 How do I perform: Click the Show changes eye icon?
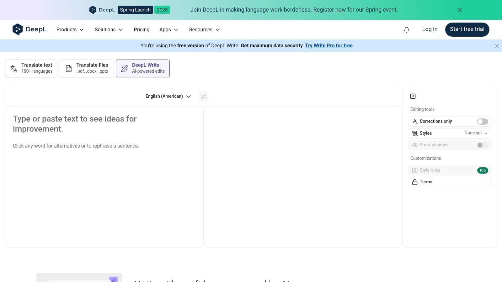pyautogui.click(x=415, y=145)
